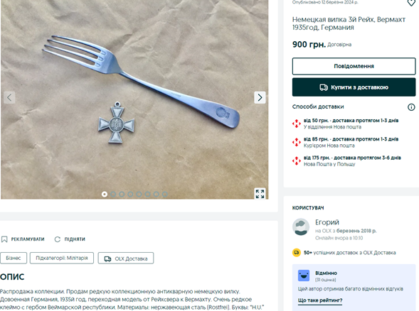Click the Підняти refresh icon
Viewport: 419px width, 311px height.
coord(58,239)
